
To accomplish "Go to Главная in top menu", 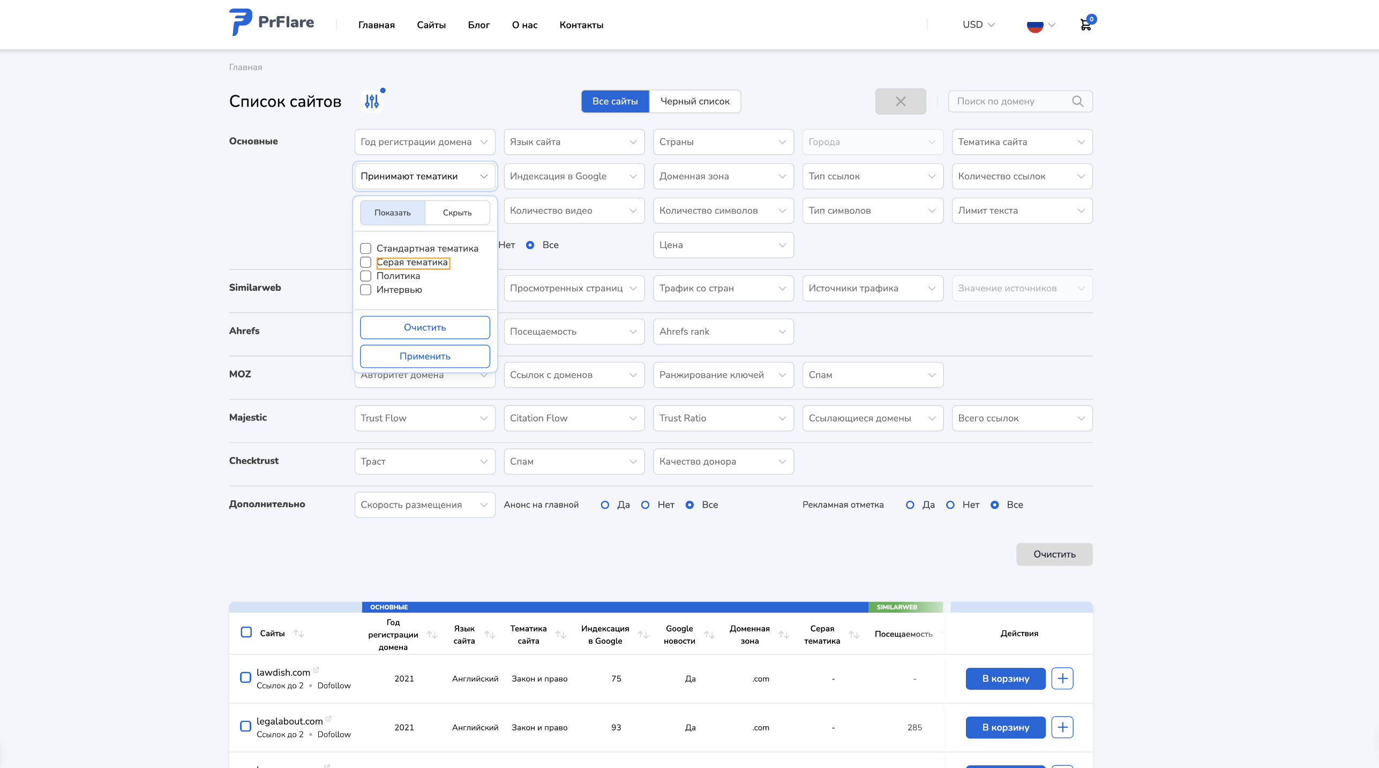I will pyautogui.click(x=376, y=25).
